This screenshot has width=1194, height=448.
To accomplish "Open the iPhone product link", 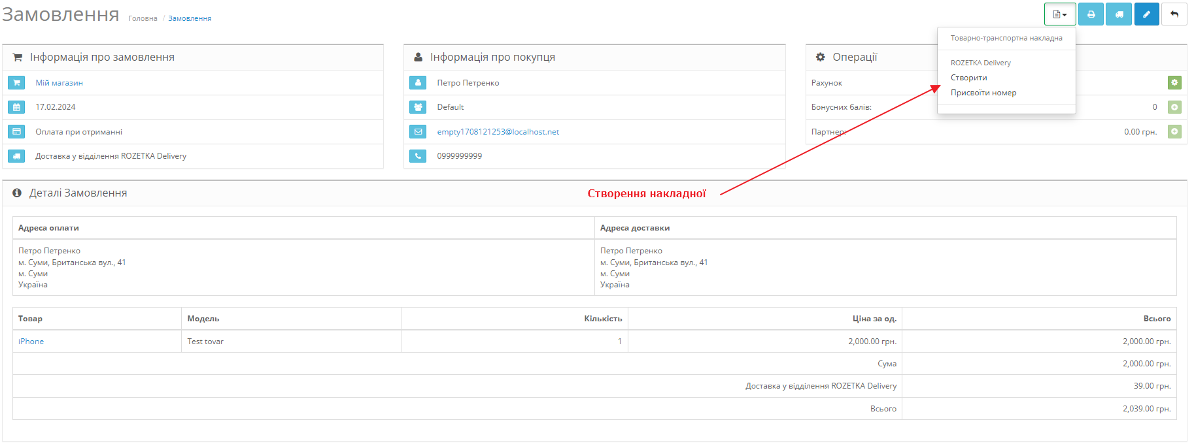I will [x=31, y=342].
